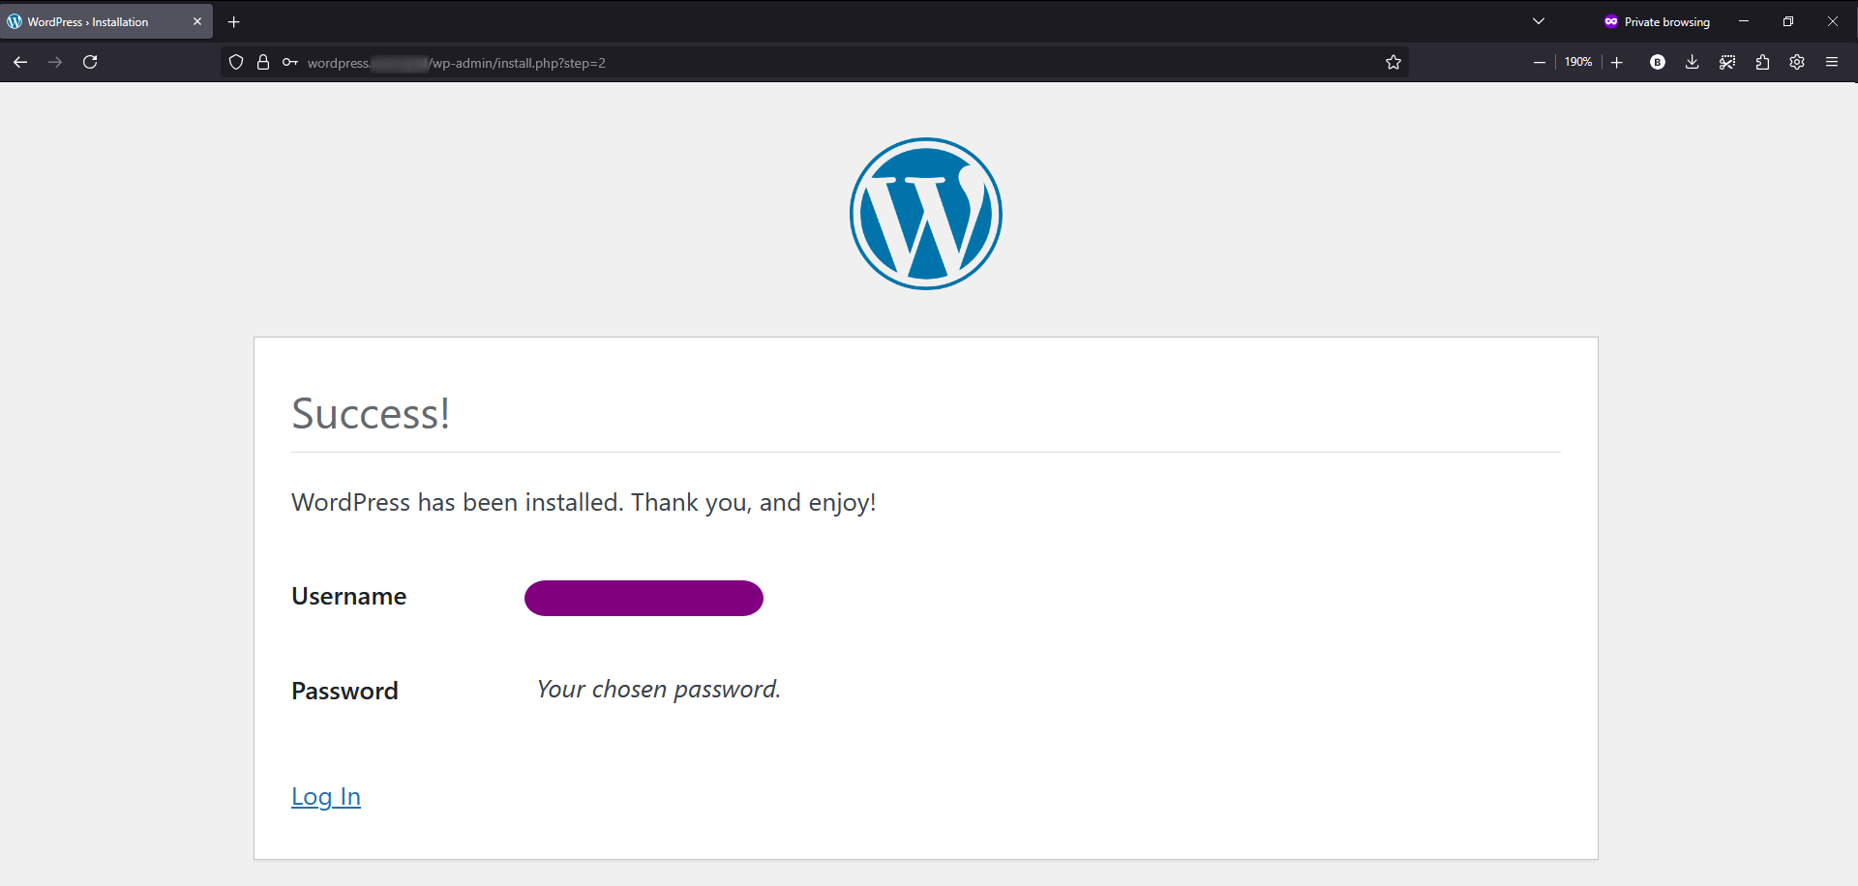Reload the installation page
1858x886 pixels.
coord(89,62)
